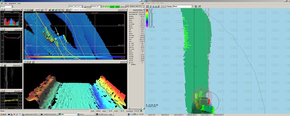Click the annotation 'A' icon in geographical toolbar
The width and height of the screenshot is (290, 116).
coord(42,10)
